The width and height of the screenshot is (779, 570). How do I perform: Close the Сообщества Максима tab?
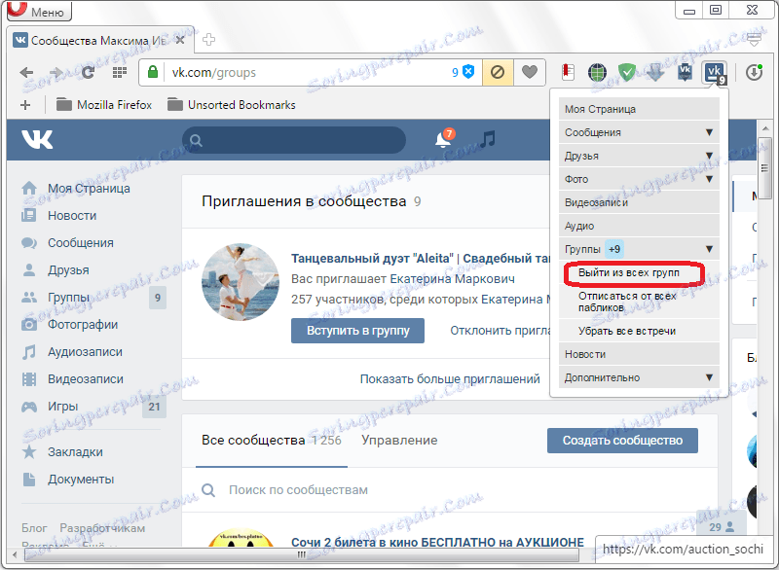180,40
